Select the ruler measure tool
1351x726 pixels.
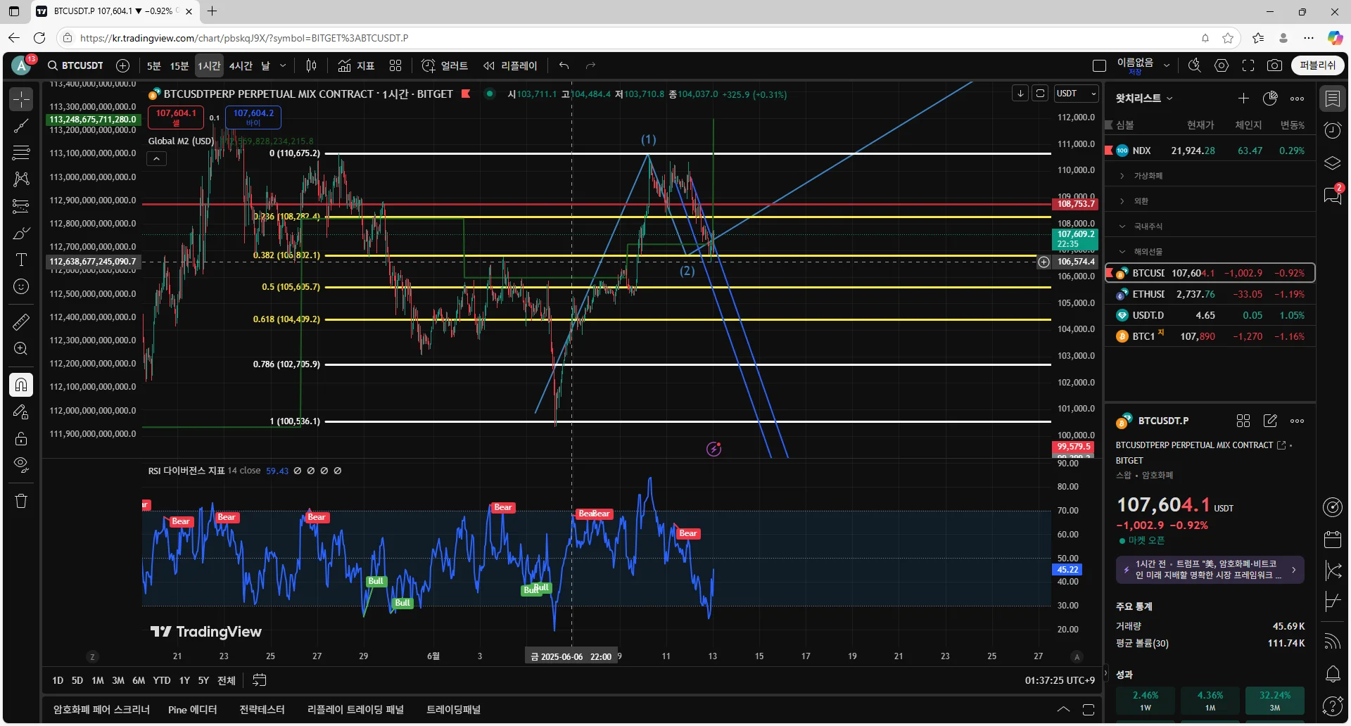pos(21,322)
